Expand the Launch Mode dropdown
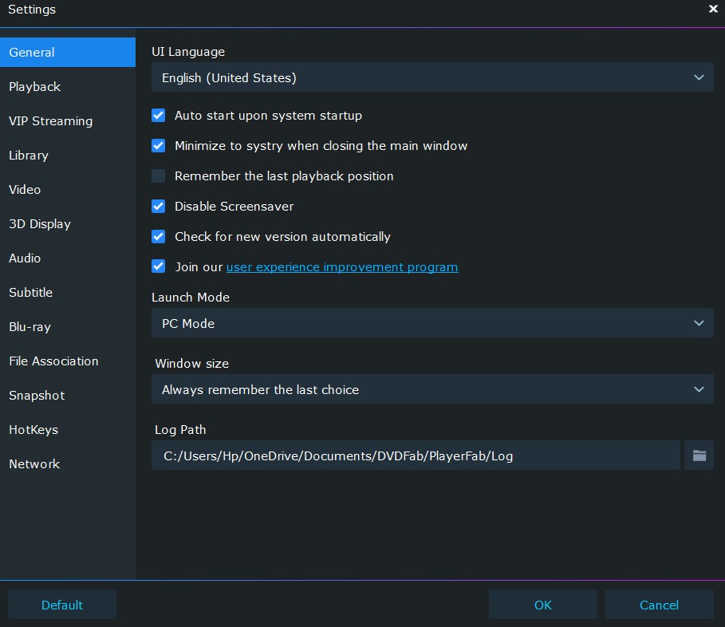 pos(432,323)
